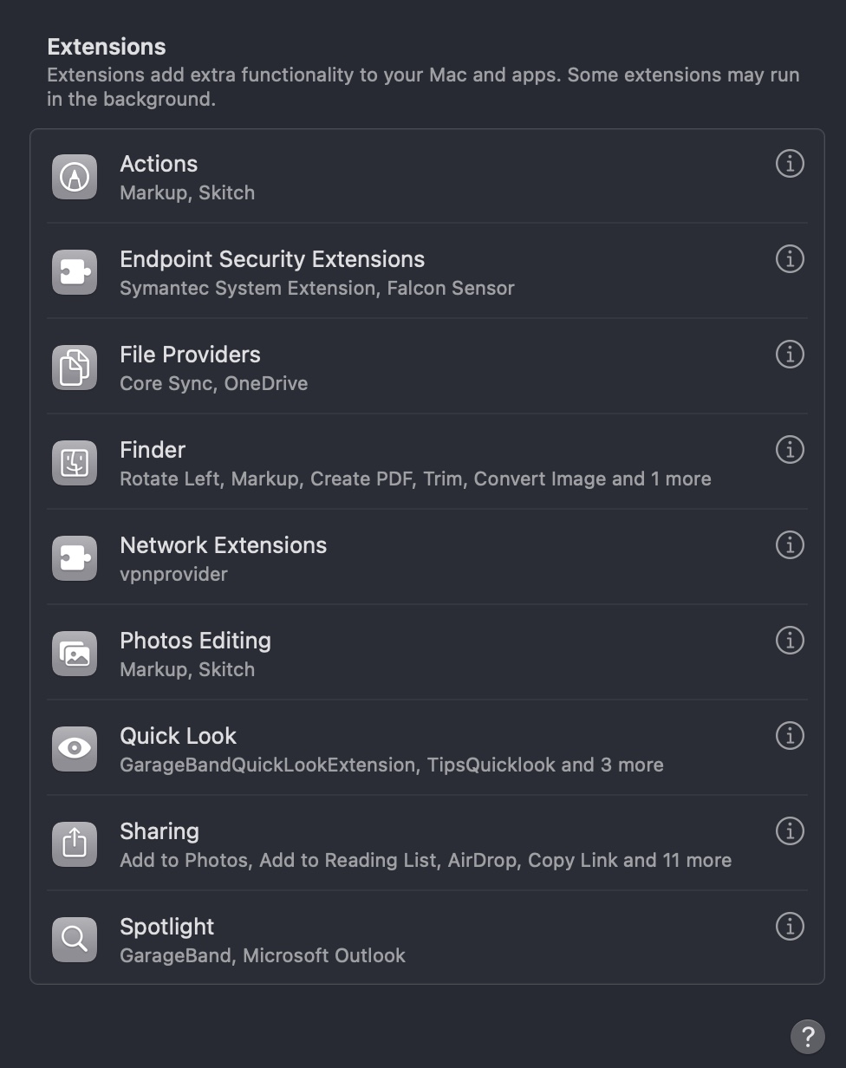Viewport: 846px width, 1068px height.
Task: Open Photos Editing info button
Action: point(790,640)
